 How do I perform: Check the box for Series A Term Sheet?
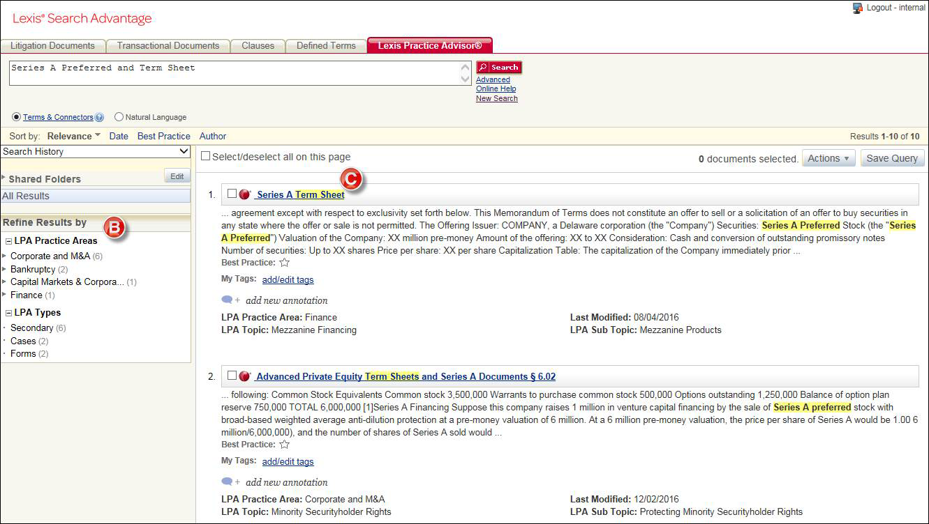click(x=232, y=194)
